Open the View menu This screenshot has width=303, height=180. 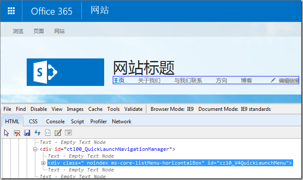tap(57, 109)
